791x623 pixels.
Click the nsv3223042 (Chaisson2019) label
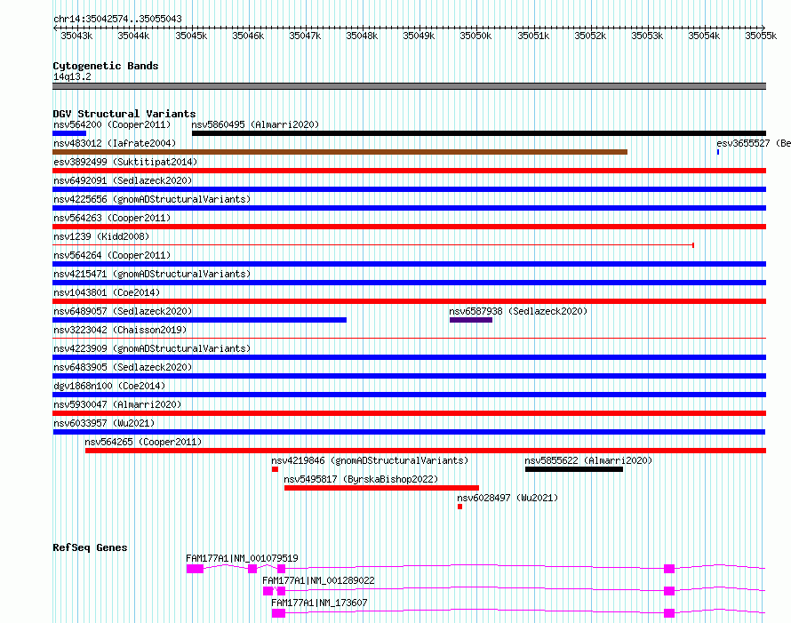pos(120,330)
